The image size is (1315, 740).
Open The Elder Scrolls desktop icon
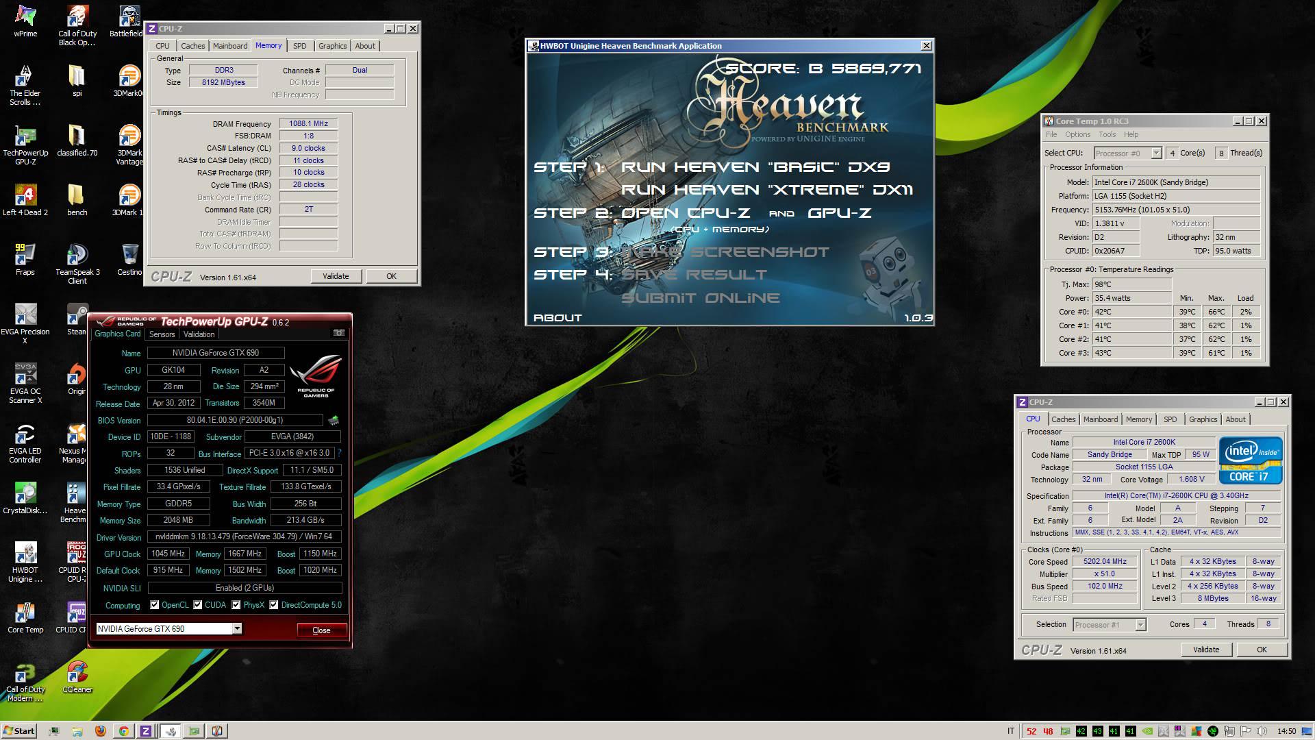(x=25, y=86)
